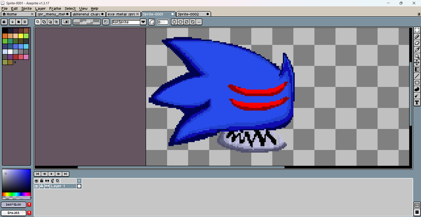Choose intersect selection mode icon
421x217 pixels.
coord(57,22)
